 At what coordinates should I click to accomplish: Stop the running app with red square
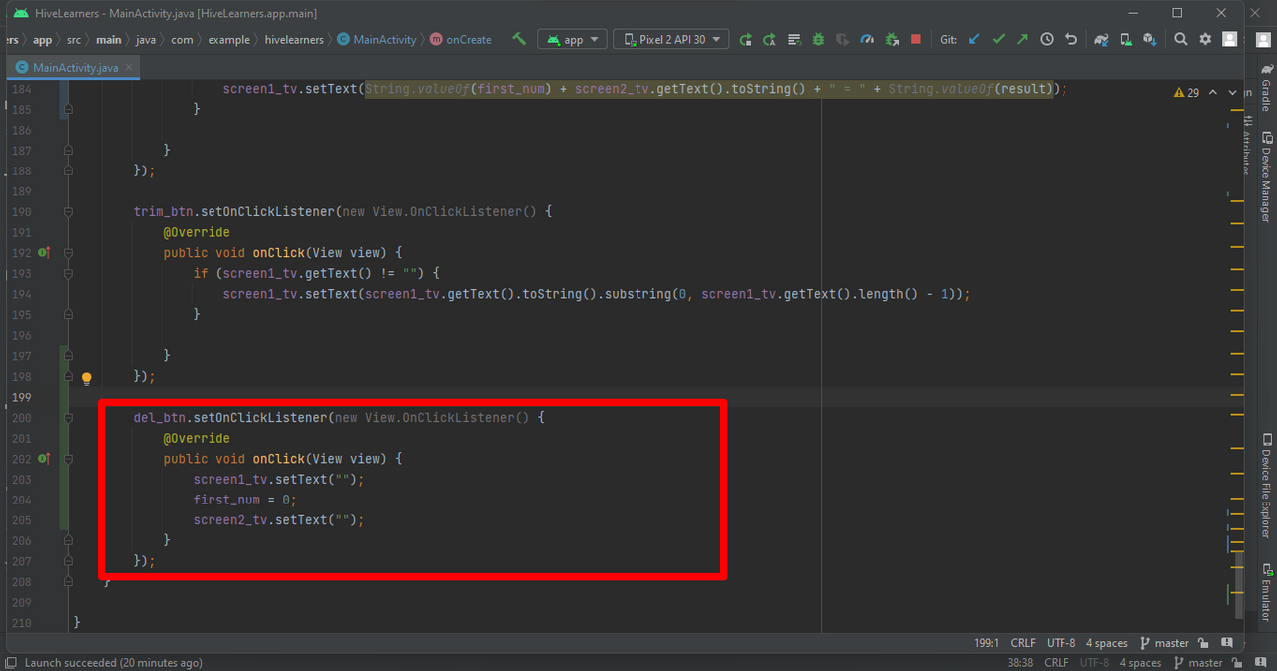pyautogui.click(x=916, y=39)
